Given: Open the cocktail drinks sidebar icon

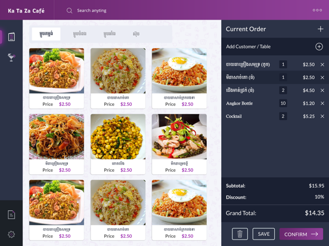Looking at the screenshot, I should point(11,57).
